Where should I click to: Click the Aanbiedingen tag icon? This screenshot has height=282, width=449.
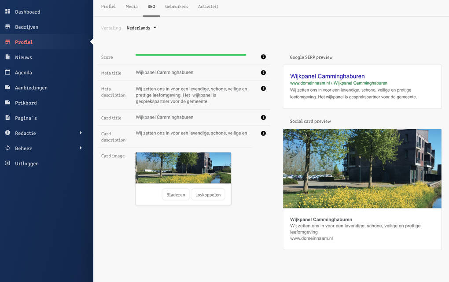[7, 88]
